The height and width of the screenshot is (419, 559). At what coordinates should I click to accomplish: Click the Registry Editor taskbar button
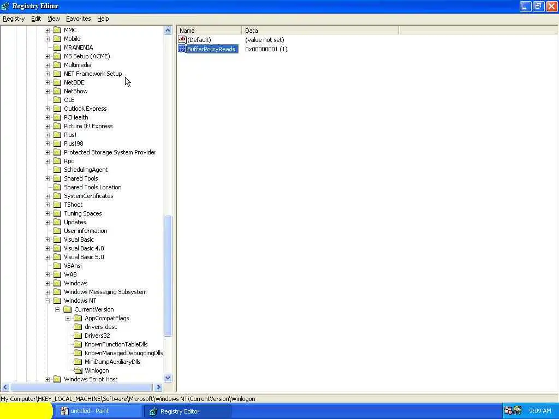click(187, 411)
